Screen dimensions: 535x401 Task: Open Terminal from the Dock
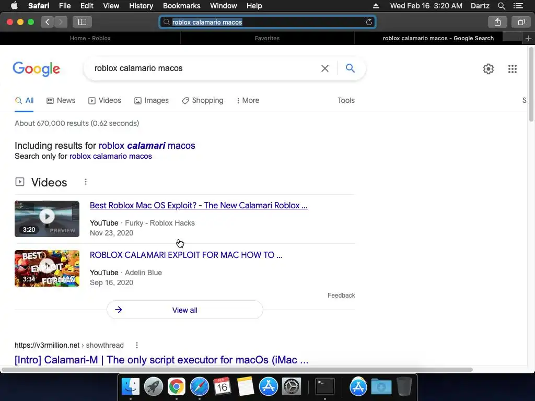pos(324,387)
